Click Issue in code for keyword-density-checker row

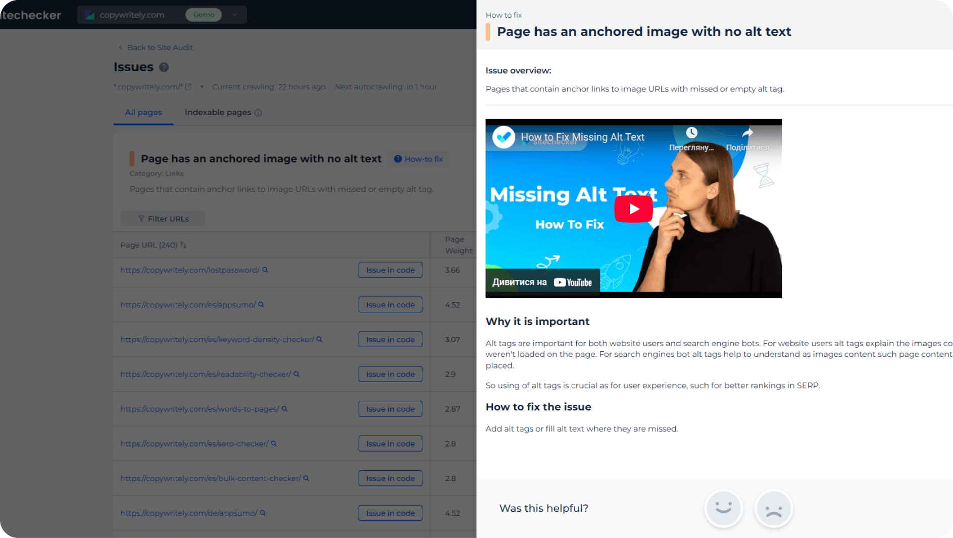390,340
